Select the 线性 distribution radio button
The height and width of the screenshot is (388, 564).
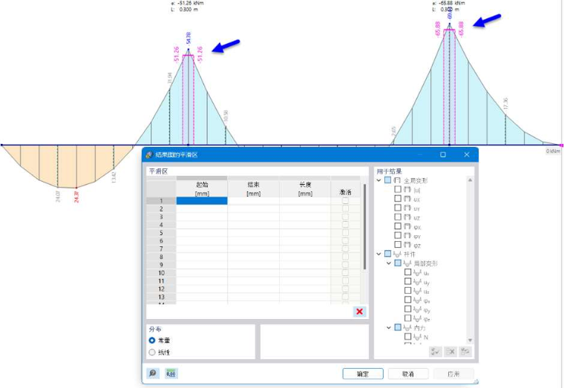(152, 352)
